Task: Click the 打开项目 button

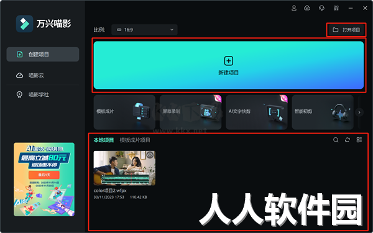Action: pyautogui.click(x=346, y=30)
